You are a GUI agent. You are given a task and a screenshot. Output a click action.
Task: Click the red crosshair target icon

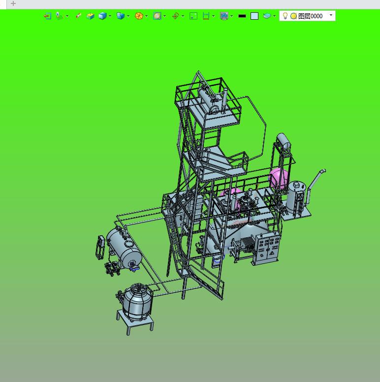[175, 16]
